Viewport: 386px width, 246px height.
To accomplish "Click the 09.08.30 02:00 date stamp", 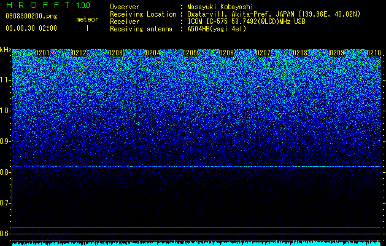I will [31, 28].
